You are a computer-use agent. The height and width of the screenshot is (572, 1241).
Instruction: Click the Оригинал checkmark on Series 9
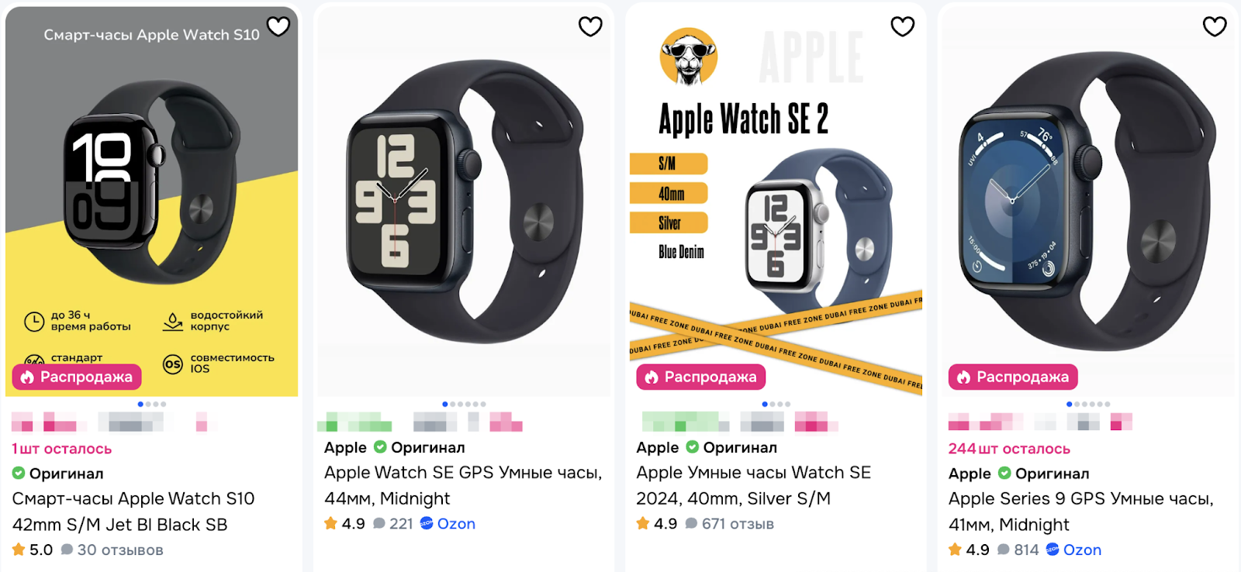1004,473
